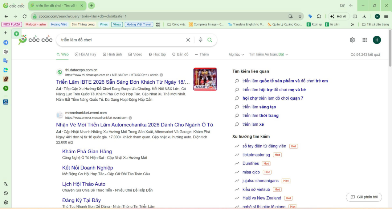
Task: Click the Gửi phản hồi feedback button
Action: tap(364, 197)
